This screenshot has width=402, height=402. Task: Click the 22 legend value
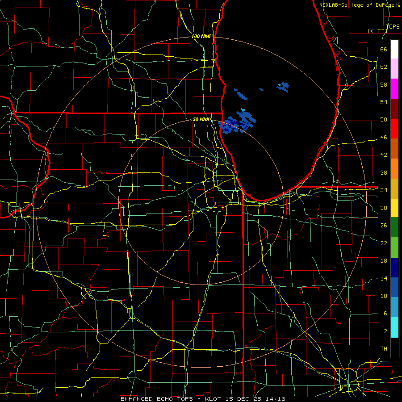tap(384, 243)
